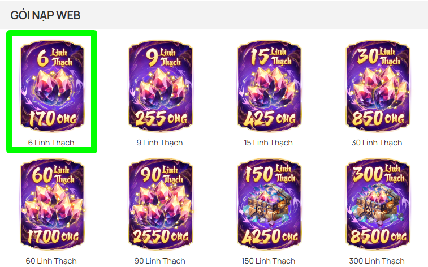The width and height of the screenshot is (428, 267).
Task: Pick the 90 Linh Thạch 2550 ONG card
Action: 161,204
